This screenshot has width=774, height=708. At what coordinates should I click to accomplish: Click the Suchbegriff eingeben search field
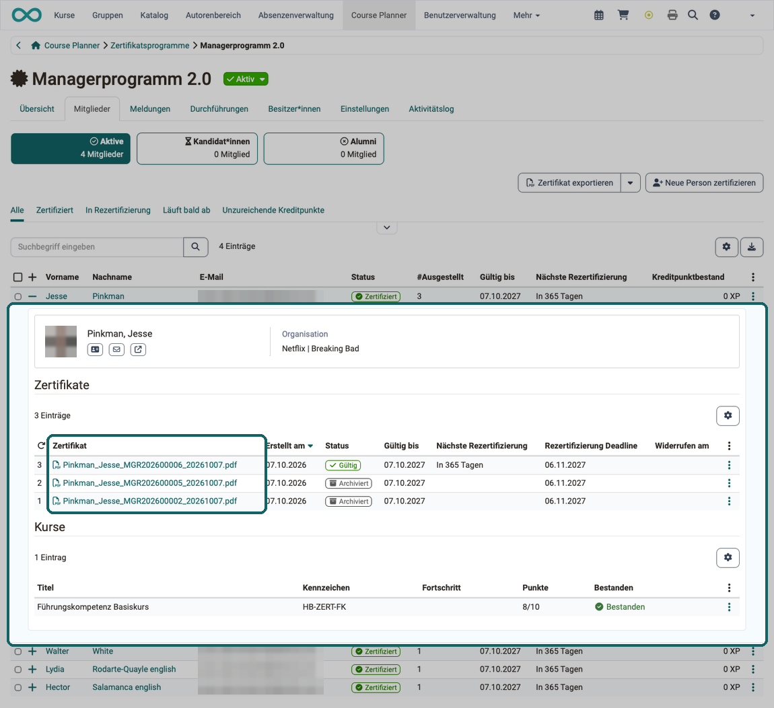[97, 247]
